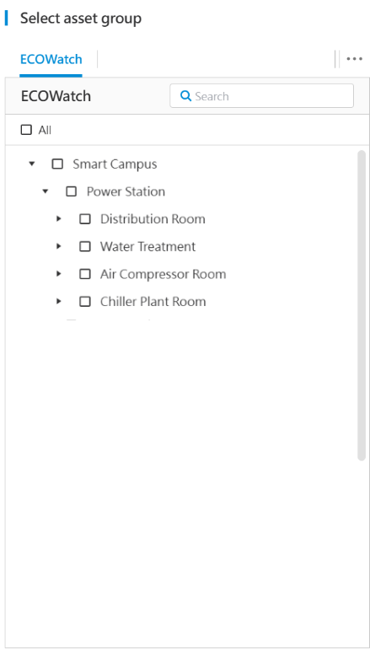Collapse the Smart Campus tree node
This screenshot has width=370, height=650.
coord(31,164)
